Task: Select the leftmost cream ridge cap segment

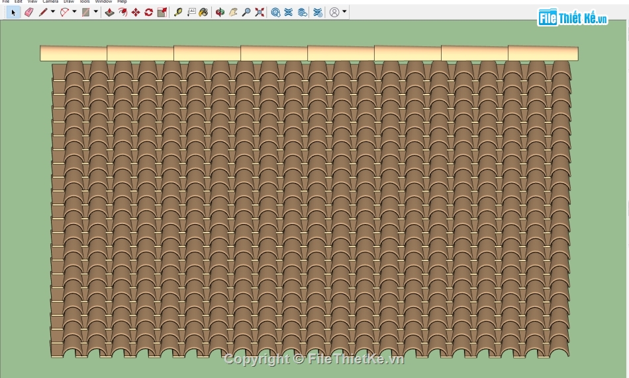Action: 73,54
